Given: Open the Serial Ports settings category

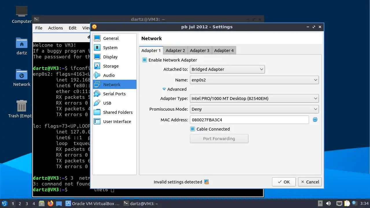Looking at the screenshot, I should (114, 94).
